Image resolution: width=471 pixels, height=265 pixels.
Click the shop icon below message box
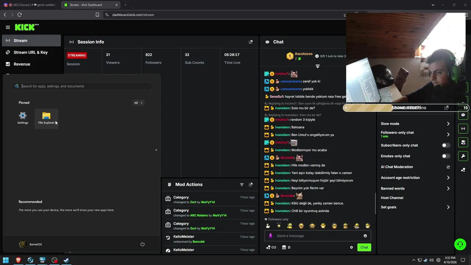(284, 247)
